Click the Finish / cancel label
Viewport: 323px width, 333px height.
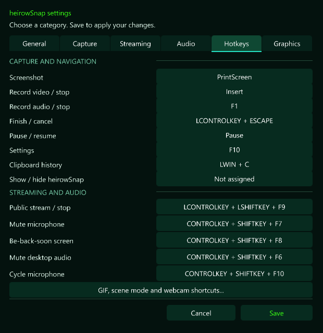[x=31, y=121]
